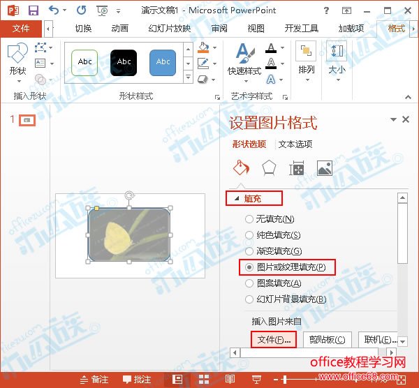This screenshot has width=419, height=388.
Task: Open Shape Fill dropdown arrow
Action: 214,47
